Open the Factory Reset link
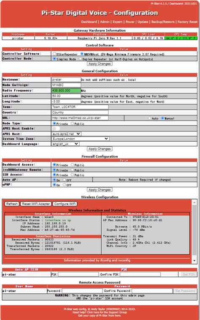The width and height of the screenshot is (200, 320). click(x=188, y=22)
